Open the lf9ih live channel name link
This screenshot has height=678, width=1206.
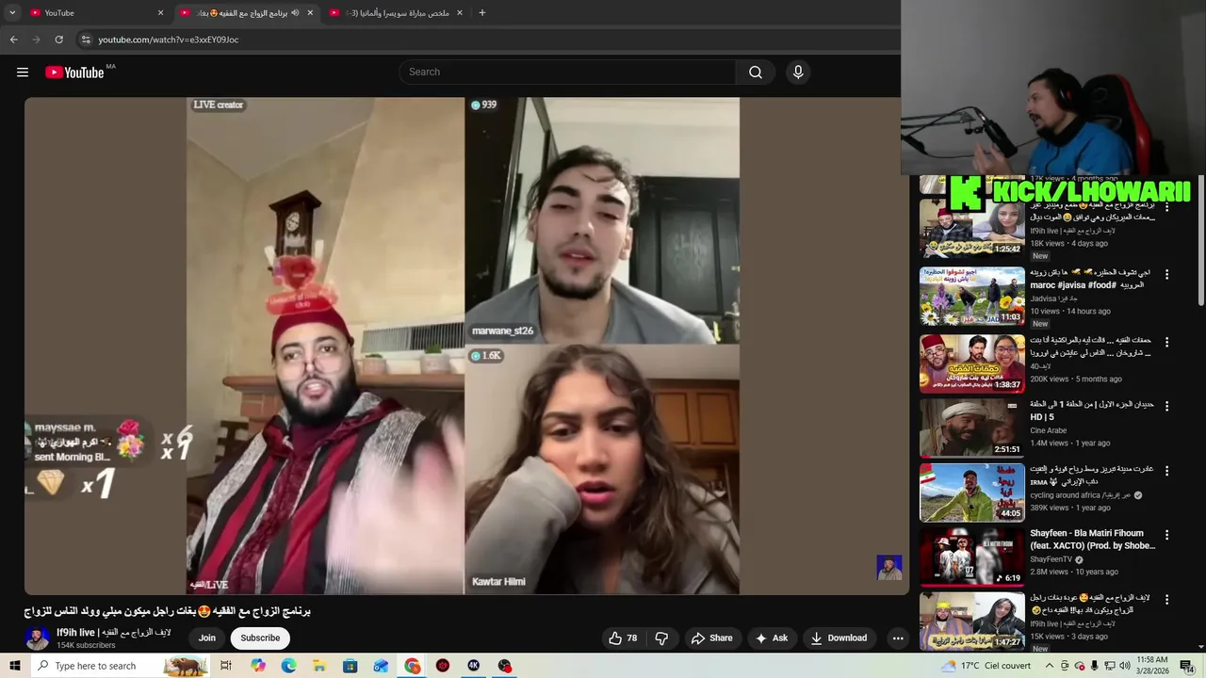tap(113, 632)
